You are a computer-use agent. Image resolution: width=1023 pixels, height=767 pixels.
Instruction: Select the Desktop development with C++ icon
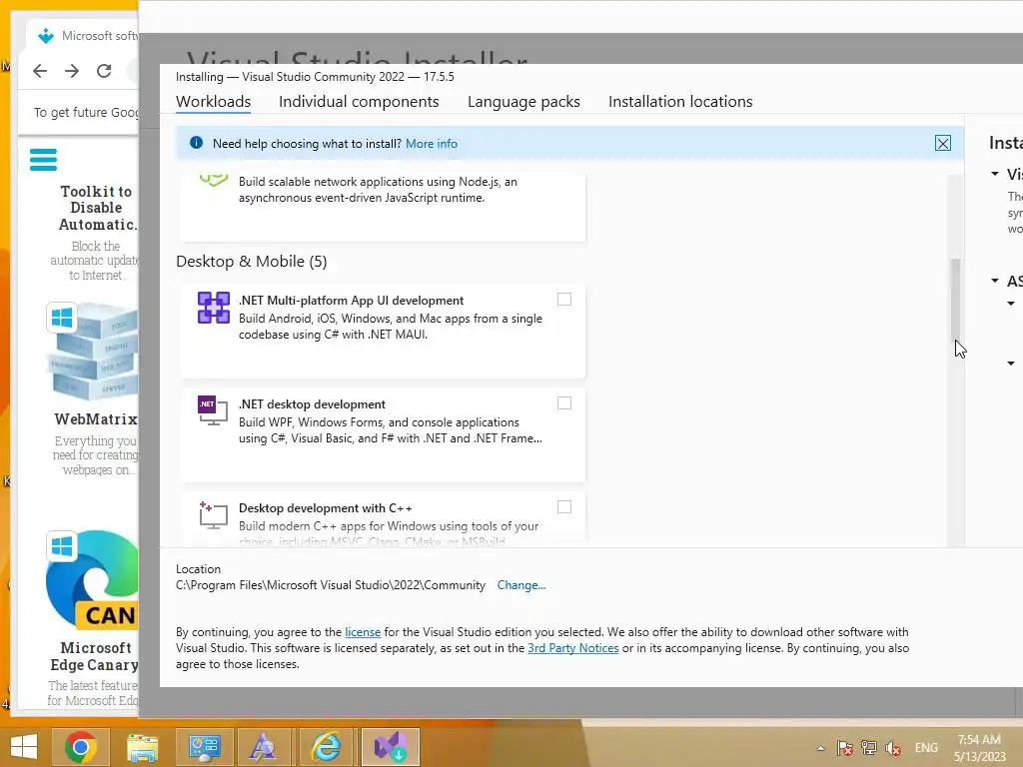[214, 515]
